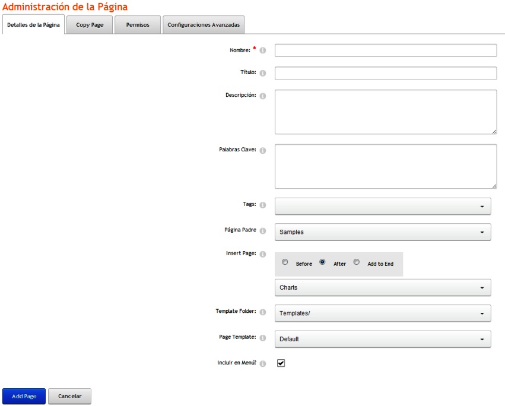Show the info tooltip icon beside Template Folder
The height and width of the screenshot is (406, 505).
(x=263, y=312)
